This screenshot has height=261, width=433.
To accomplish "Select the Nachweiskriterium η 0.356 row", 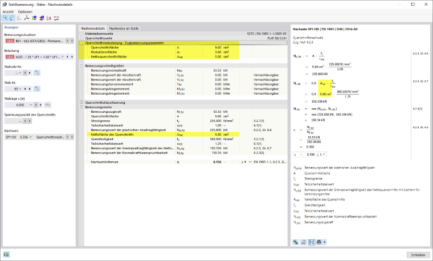I will click(x=186, y=162).
